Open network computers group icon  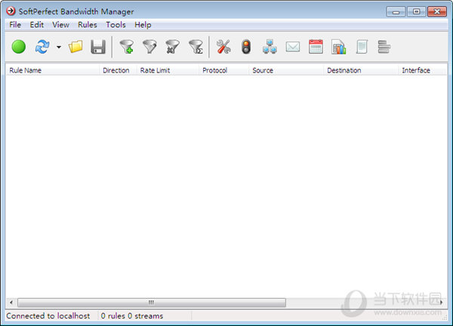(x=270, y=47)
